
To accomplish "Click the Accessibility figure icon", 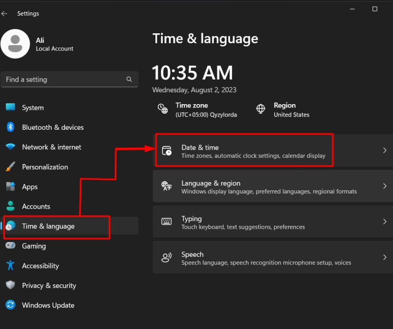I will tap(10, 266).
